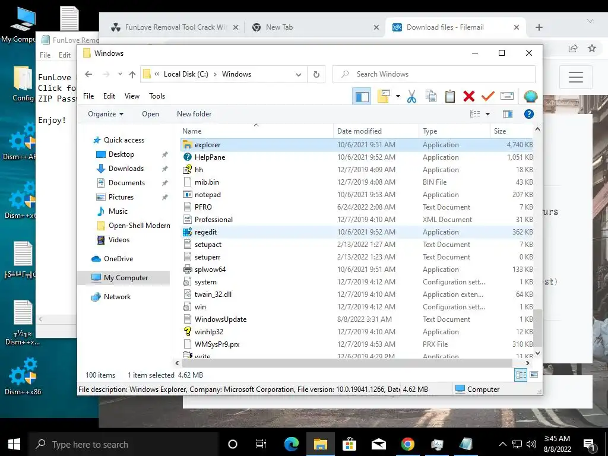Open the Tools menu
The width and height of the screenshot is (608, 456).
tap(157, 96)
